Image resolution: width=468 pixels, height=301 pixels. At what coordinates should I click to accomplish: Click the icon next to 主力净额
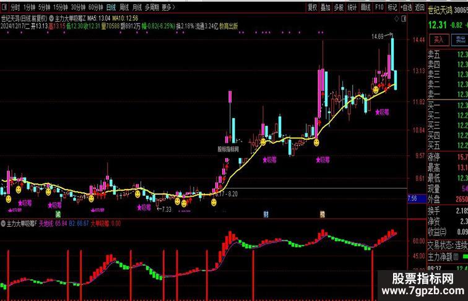[456, 257]
